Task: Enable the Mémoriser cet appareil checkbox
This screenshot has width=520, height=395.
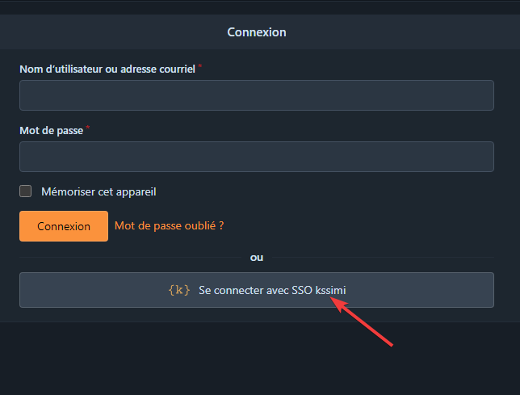Action: pyautogui.click(x=26, y=191)
